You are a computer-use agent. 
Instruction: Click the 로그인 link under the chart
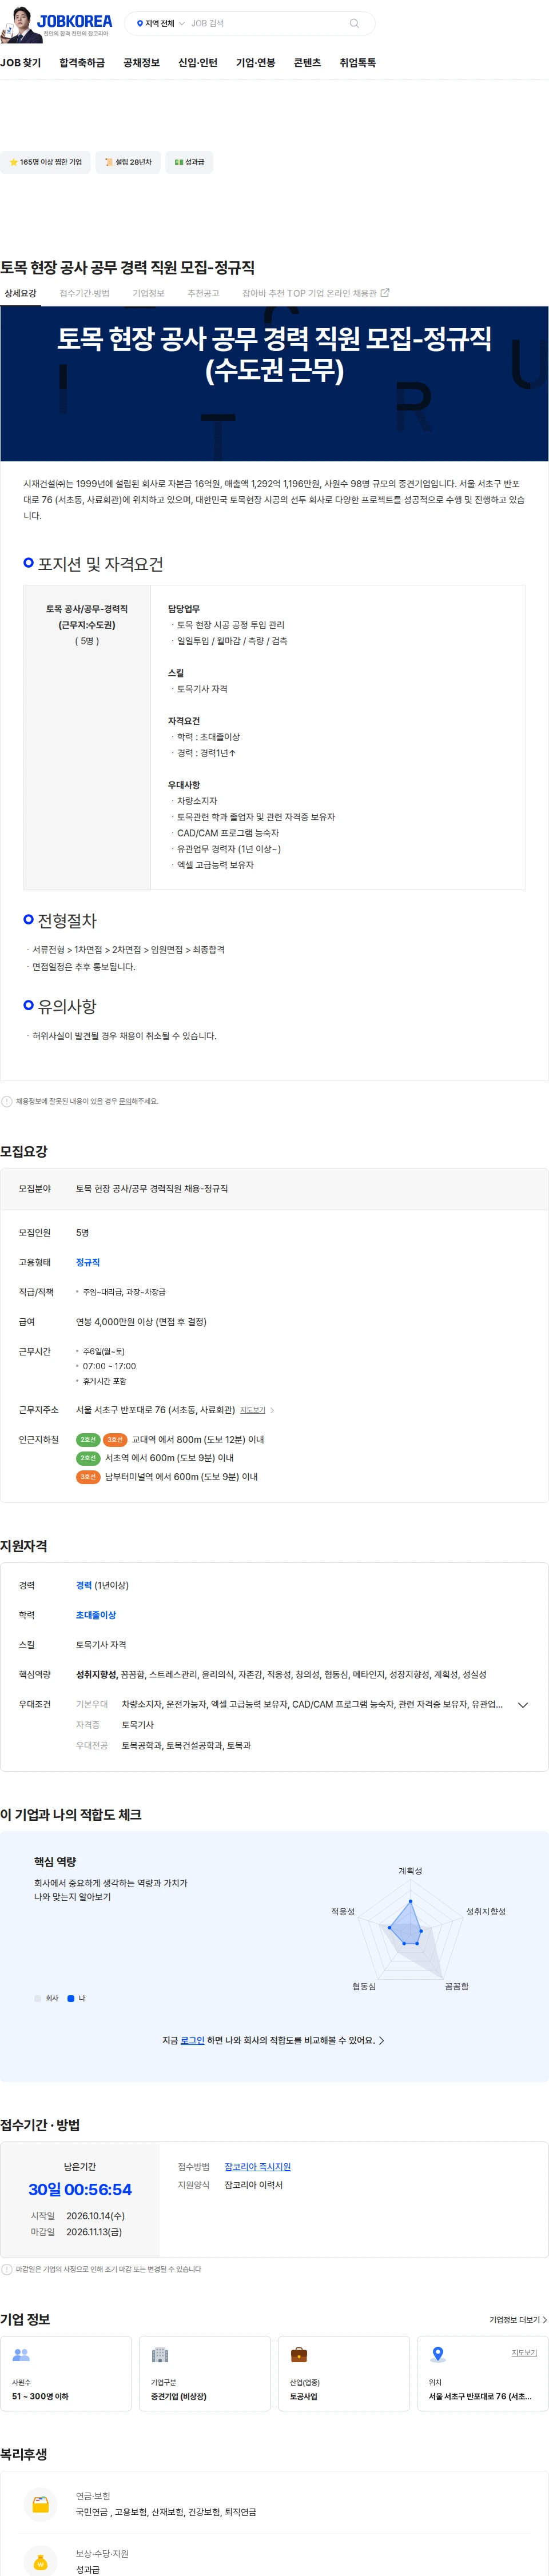(192, 2041)
